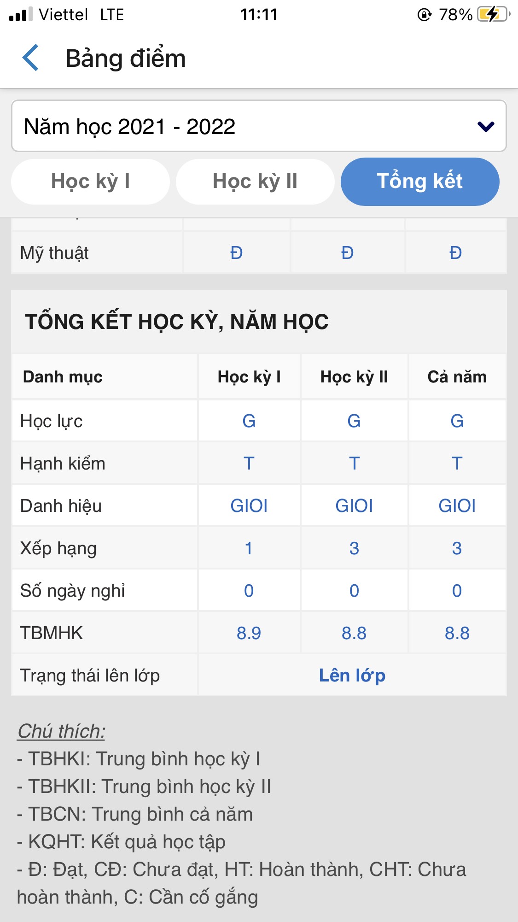This screenshot has height=922, width=518.
Task: Tap the Chú thích heading
Action: click(x=61, y=731)
